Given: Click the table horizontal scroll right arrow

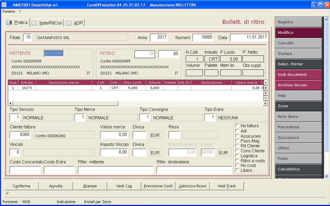Looking at the screenshot, I should pyautogui.click(x=266, y=103).
